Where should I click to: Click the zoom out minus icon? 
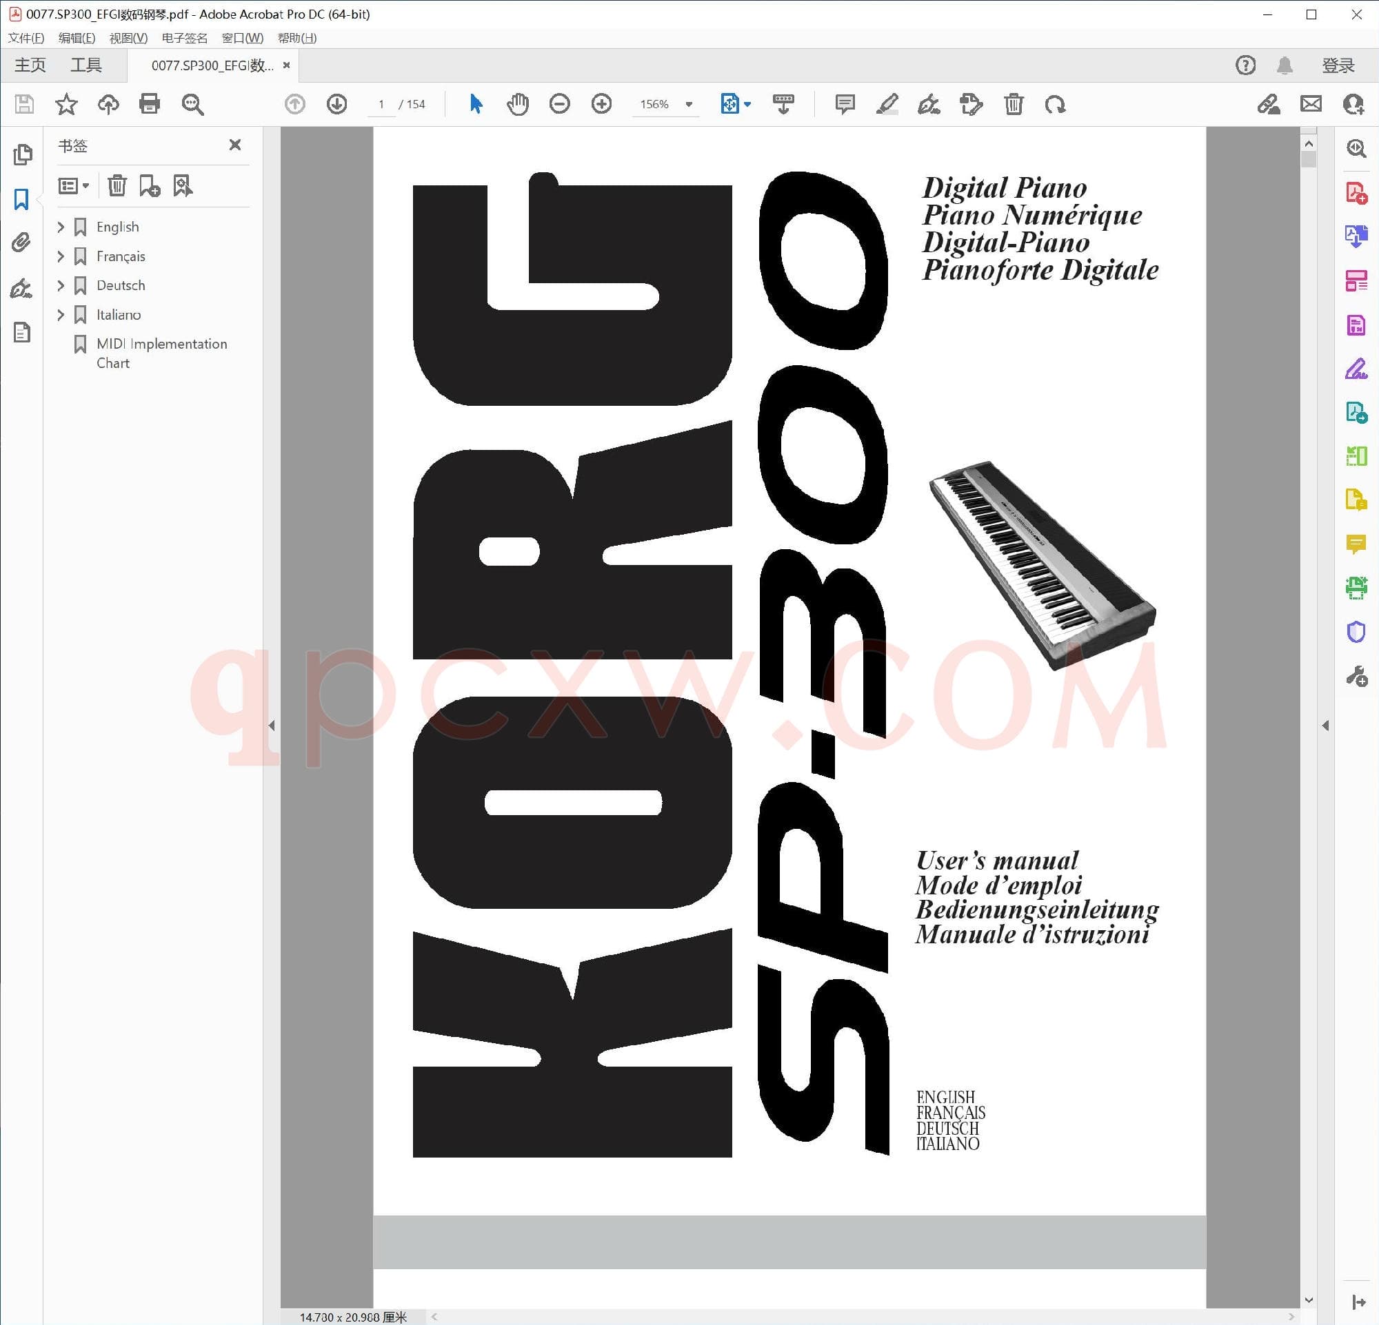point(559,104)
